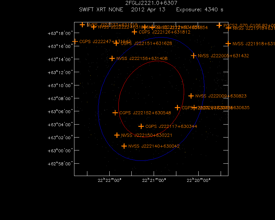Click the cross marker of NVSS J222009+630823
This screenshot has height=220, width=275.
[191, 96]
